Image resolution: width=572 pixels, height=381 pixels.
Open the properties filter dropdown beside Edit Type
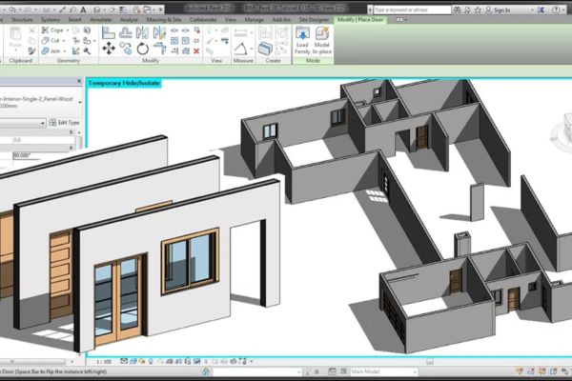coord(43,123)
